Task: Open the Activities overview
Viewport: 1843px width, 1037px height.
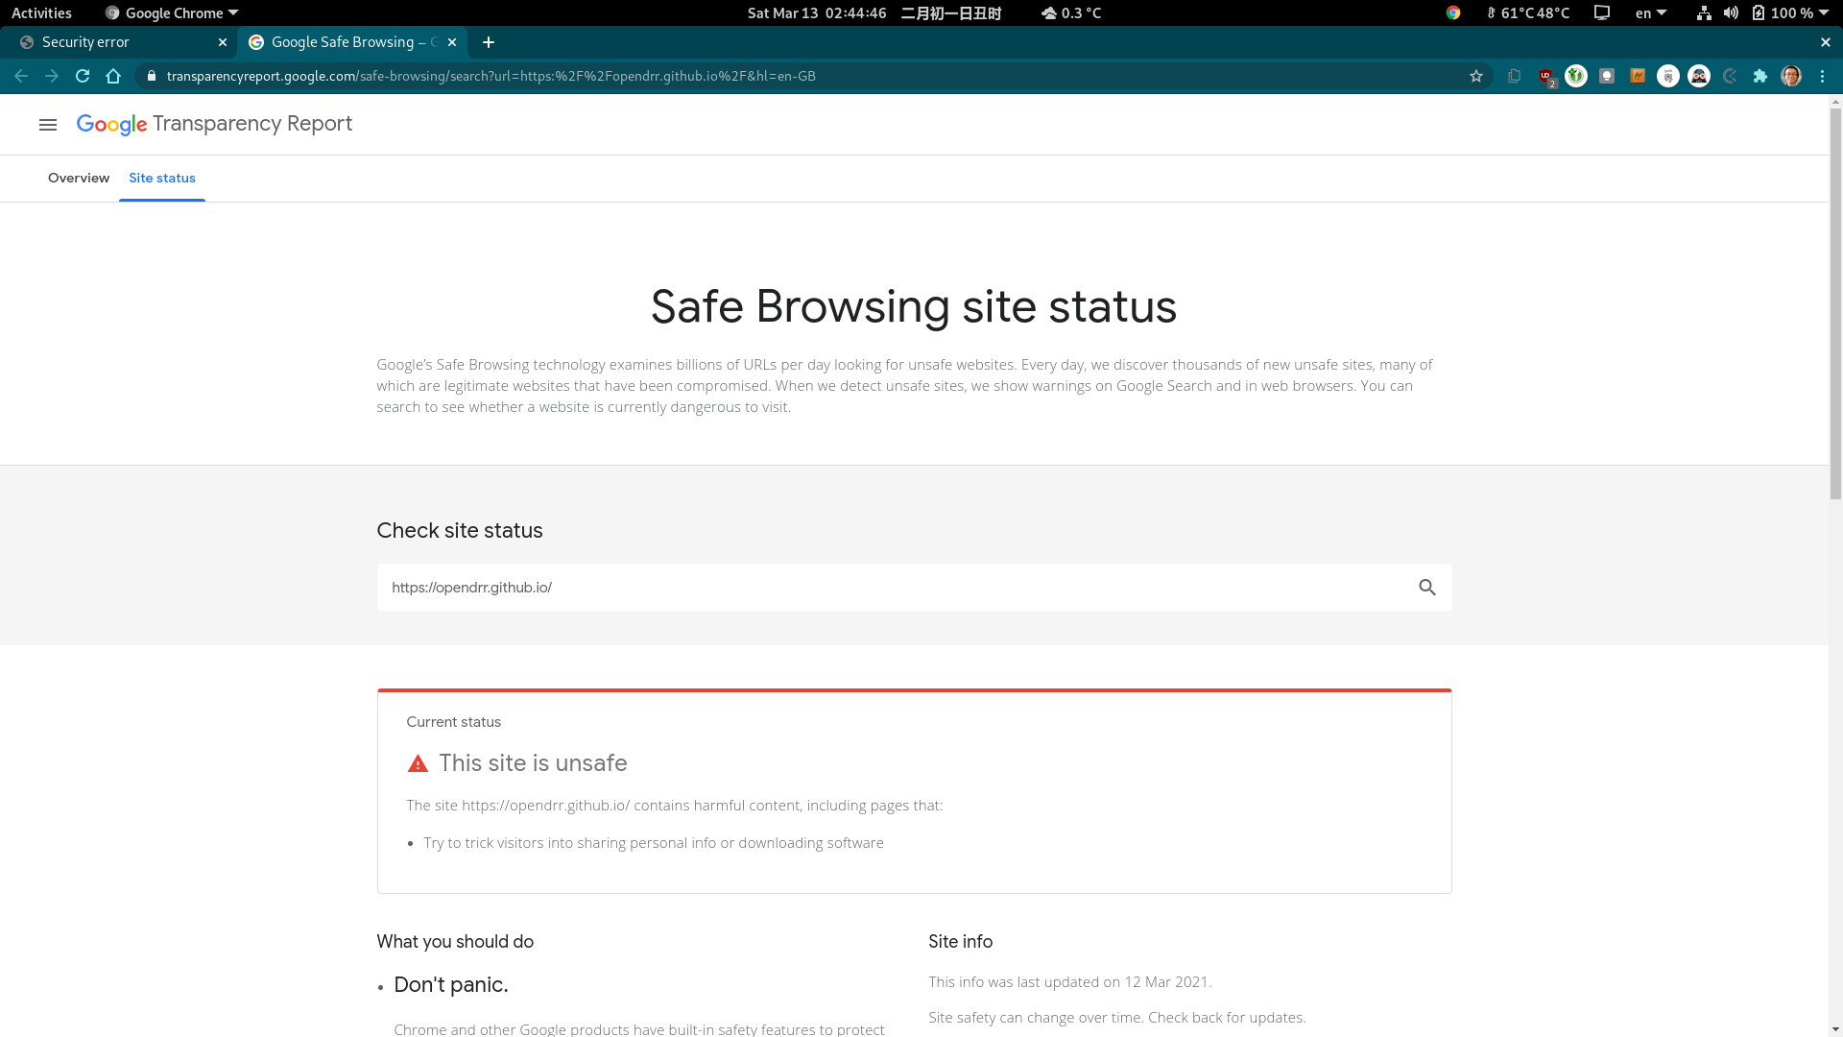Action: [x=41, y=12]
